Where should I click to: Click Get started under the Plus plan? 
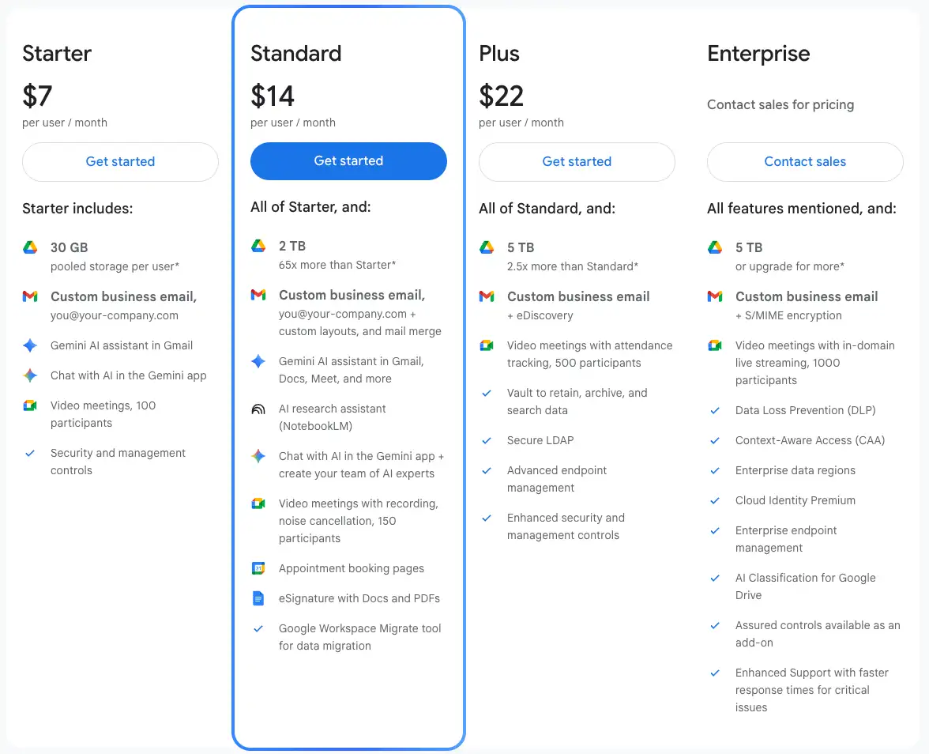[577, 162]
